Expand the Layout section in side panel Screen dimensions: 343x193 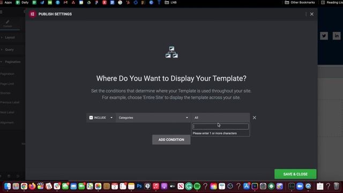coord(10,38)
